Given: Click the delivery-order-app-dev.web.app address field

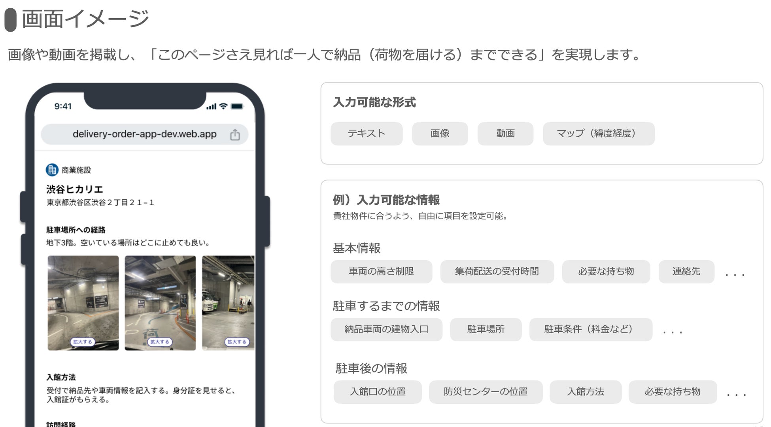Looking at the screenshot, I should (144, 134).
